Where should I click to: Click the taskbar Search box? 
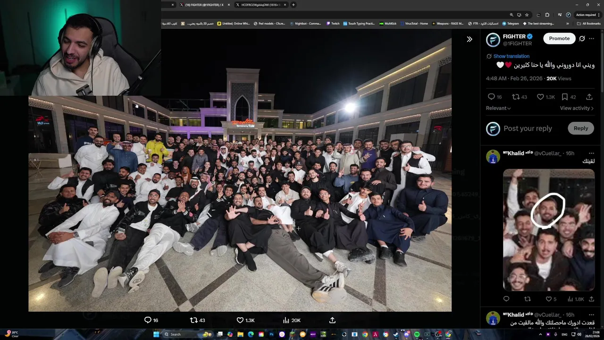tap(188, 334)
